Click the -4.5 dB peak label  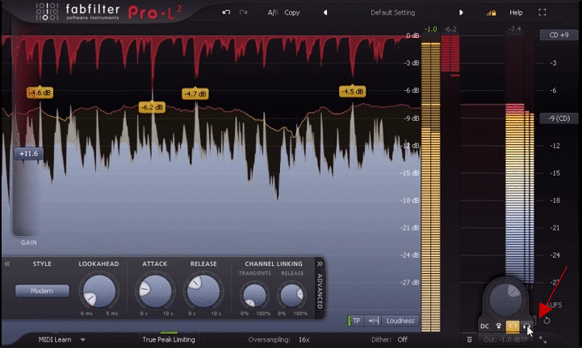click(x=352, y=91)
